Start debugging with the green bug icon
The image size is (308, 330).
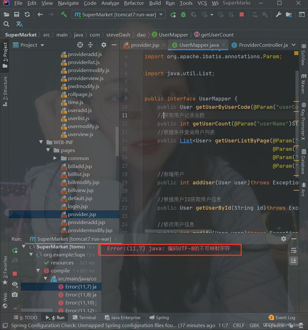[183, 14]
